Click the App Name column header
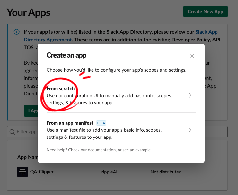238x195 pixels. pos(28,157)
